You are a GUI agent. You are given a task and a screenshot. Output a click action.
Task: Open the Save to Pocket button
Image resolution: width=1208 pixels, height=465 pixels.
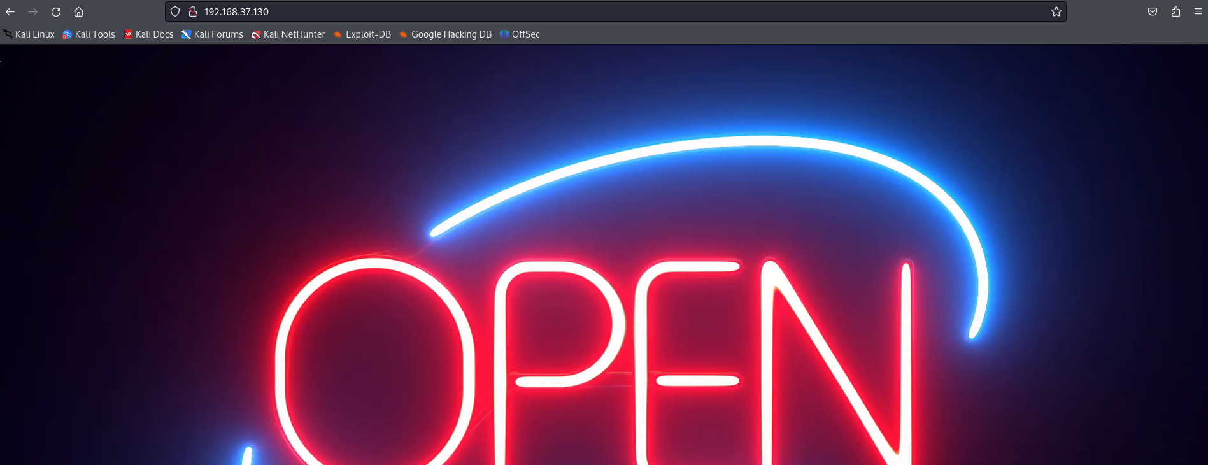[x=1153, y=11]
